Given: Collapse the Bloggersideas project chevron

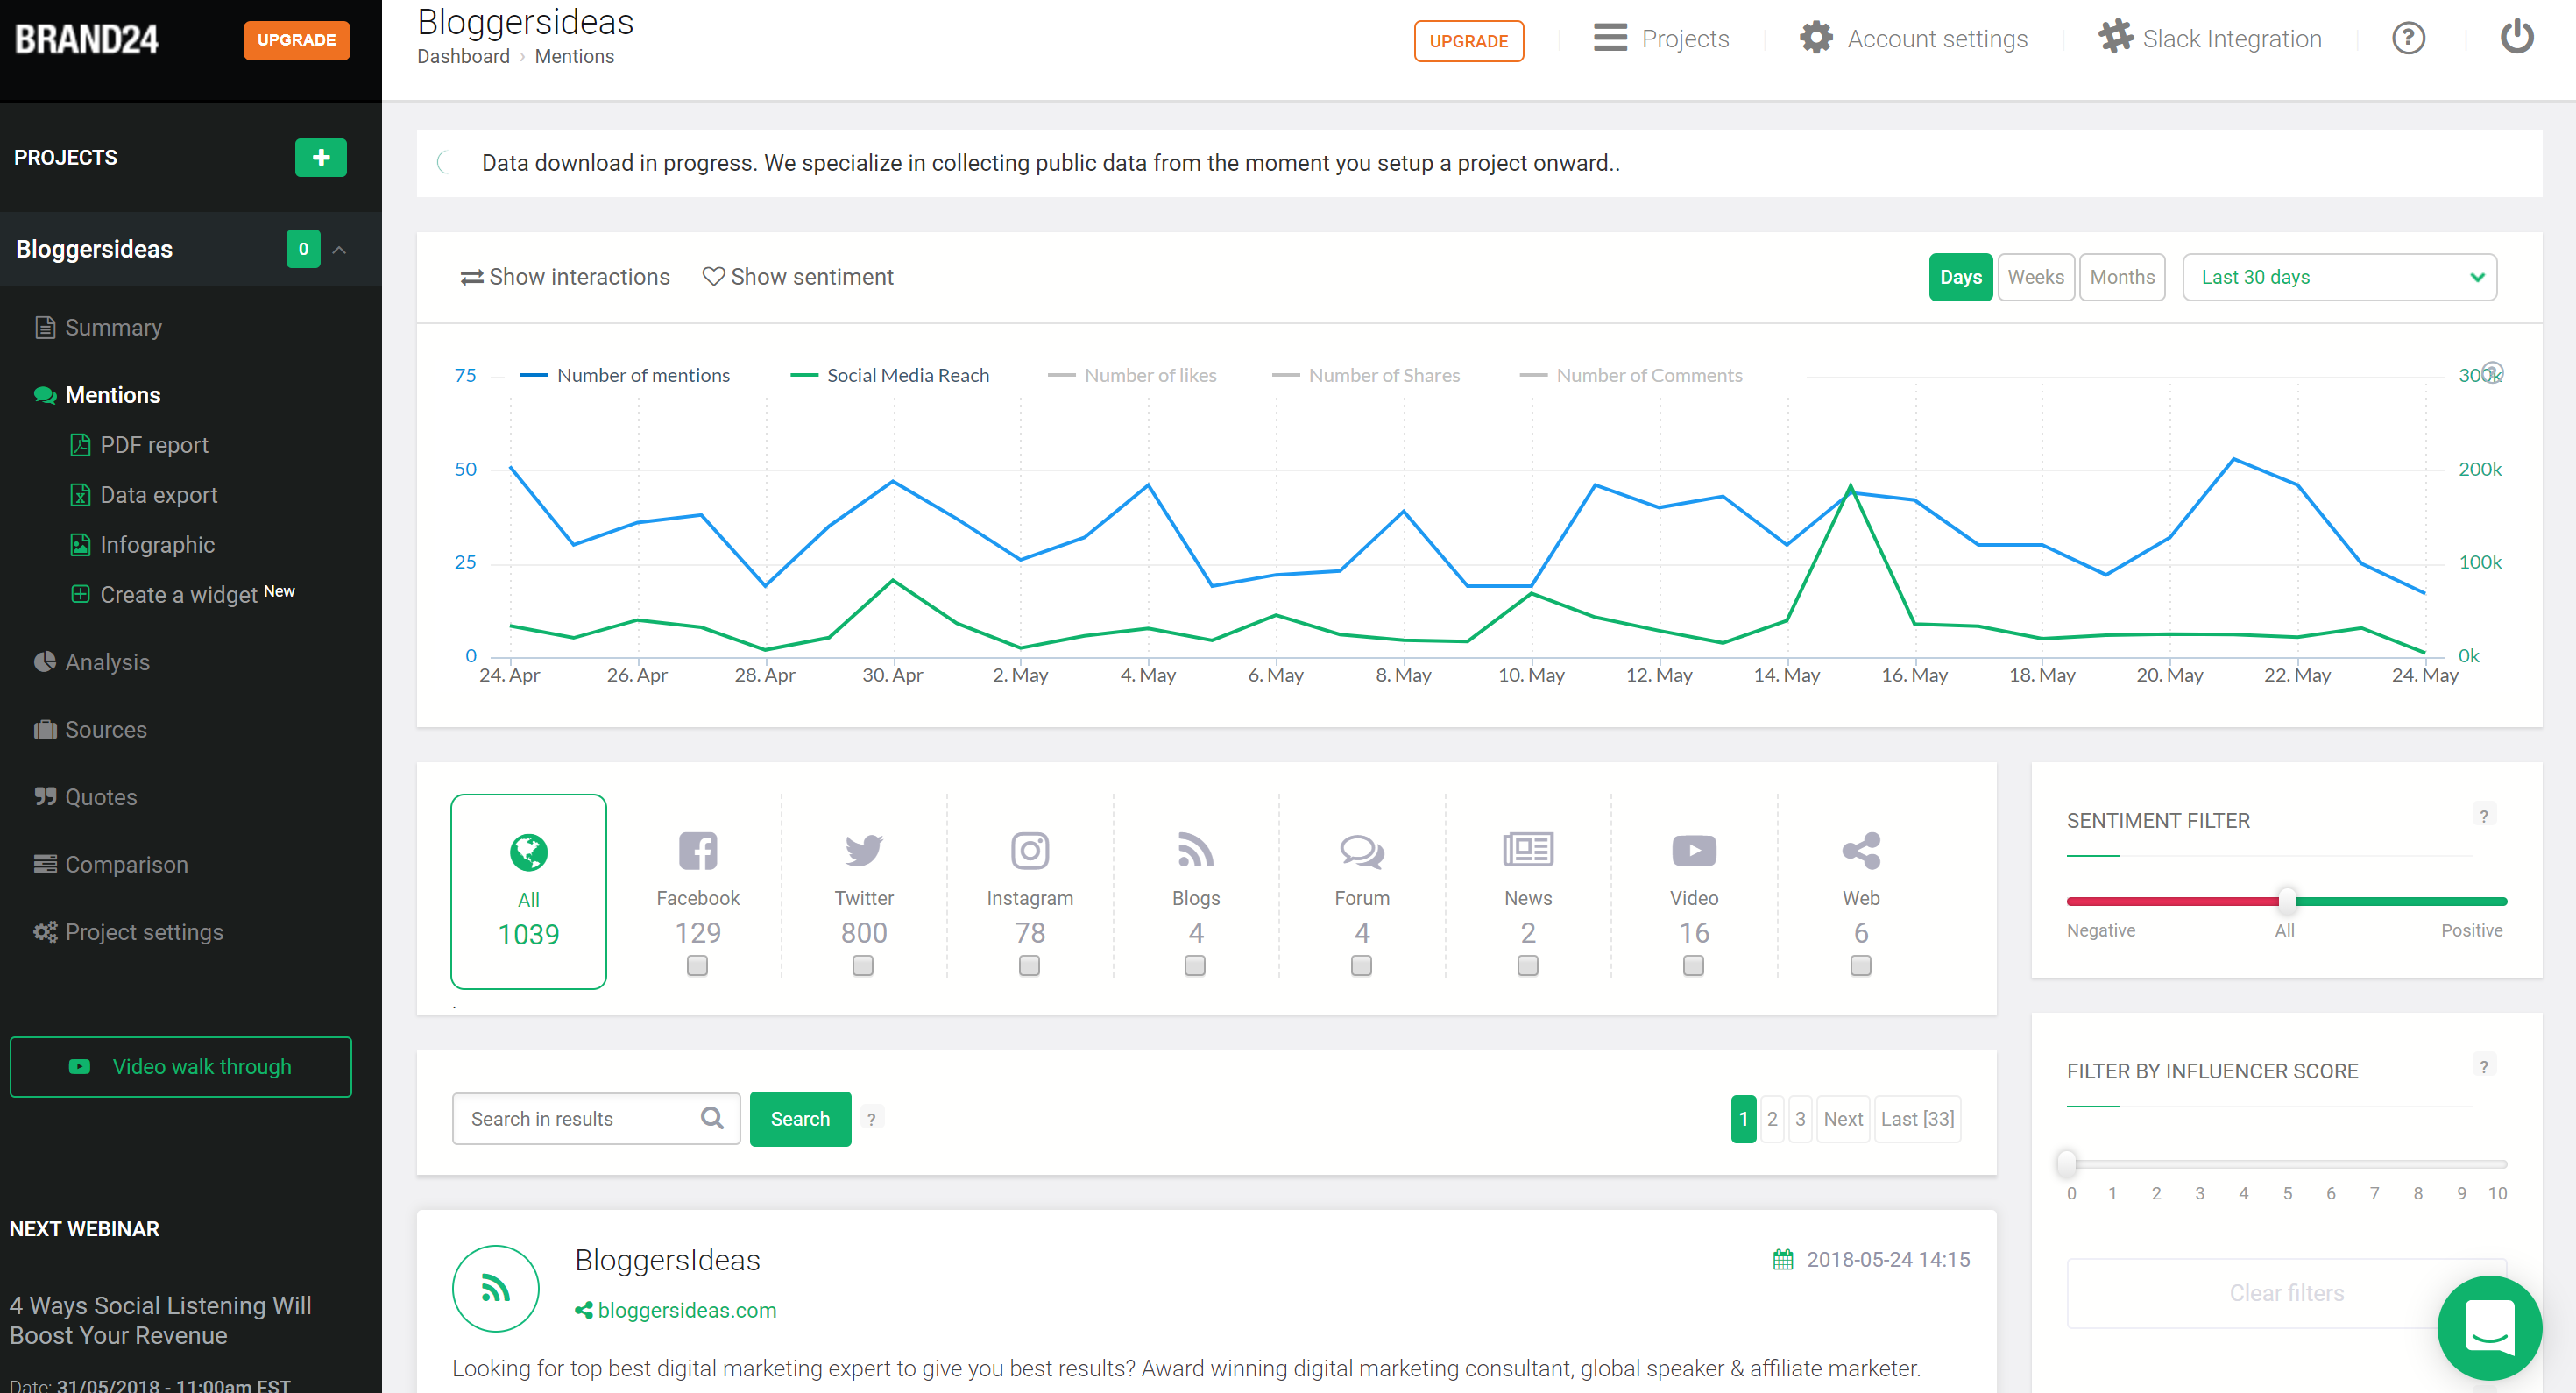Looking at the screenshot, I should (x=340, y=249).
